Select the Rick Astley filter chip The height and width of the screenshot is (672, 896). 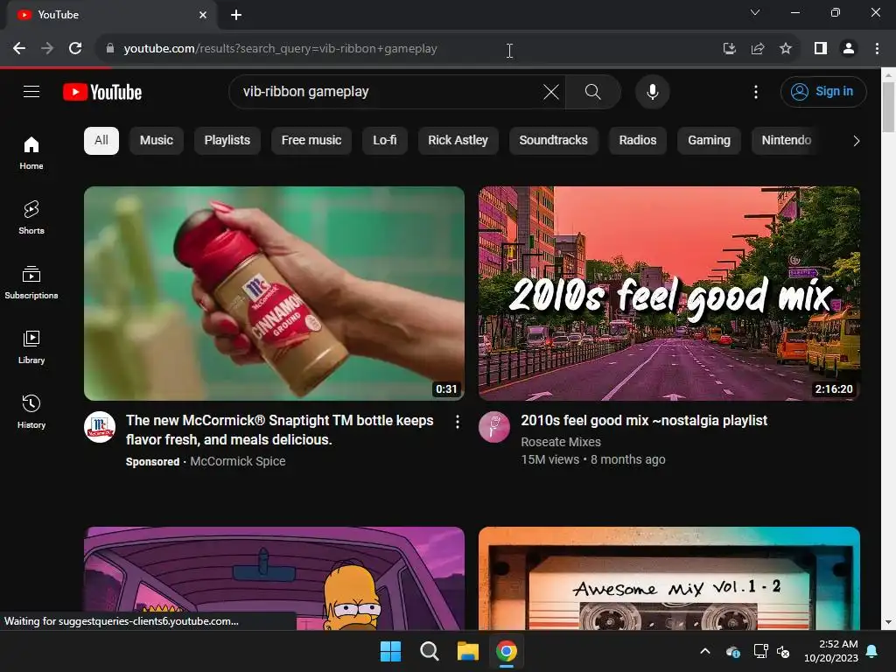458,141
